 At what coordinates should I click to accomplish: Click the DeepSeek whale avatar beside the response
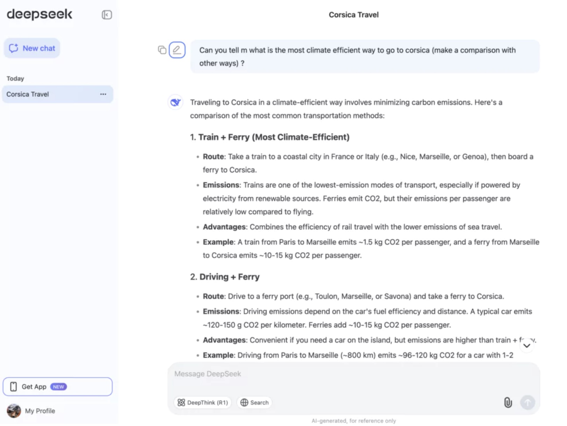175,102
